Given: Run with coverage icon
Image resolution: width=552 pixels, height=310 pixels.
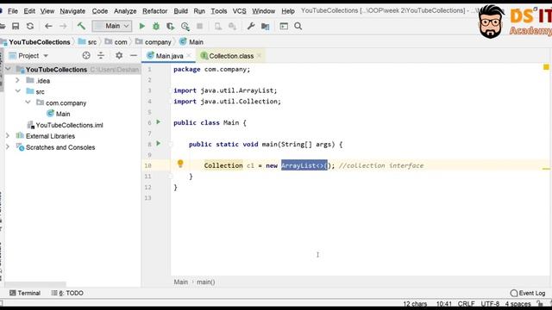Looking at the screenshot, I should pos(171,26).
